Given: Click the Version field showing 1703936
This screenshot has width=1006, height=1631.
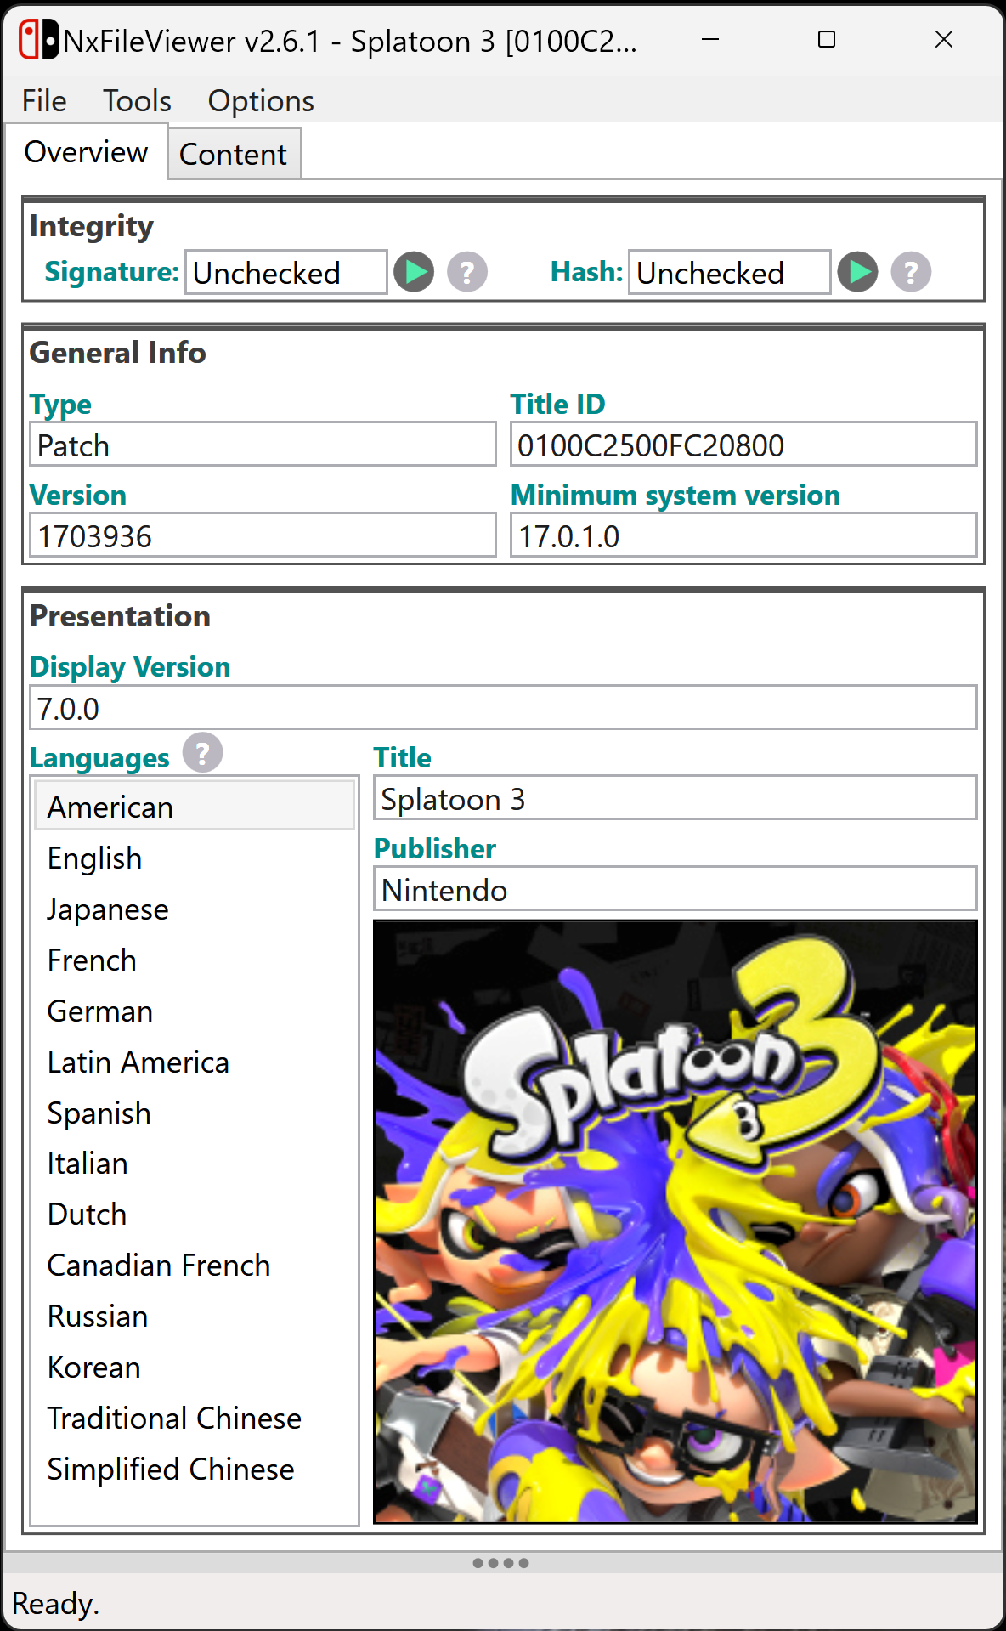Looking at the screenshot, I should pyautogui.click(x=263, y=535).
